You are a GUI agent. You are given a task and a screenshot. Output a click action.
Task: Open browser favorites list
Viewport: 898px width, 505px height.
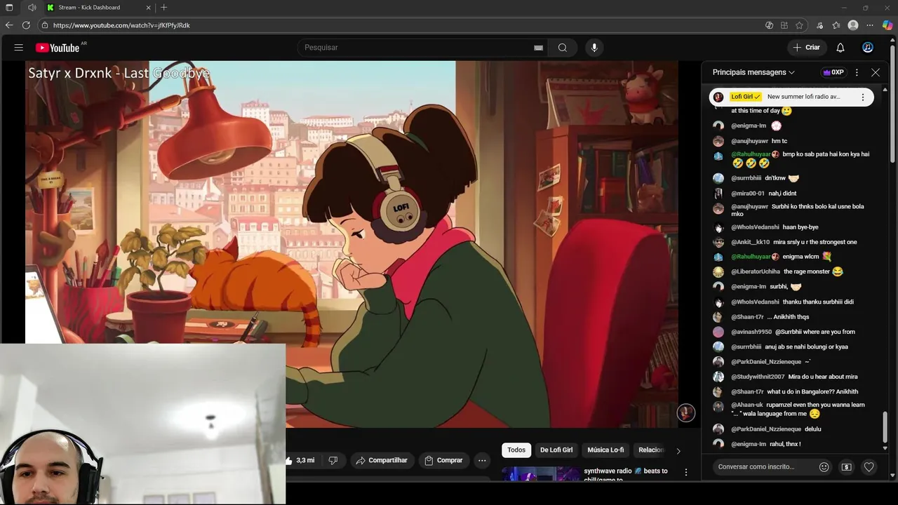pos(836,25)
